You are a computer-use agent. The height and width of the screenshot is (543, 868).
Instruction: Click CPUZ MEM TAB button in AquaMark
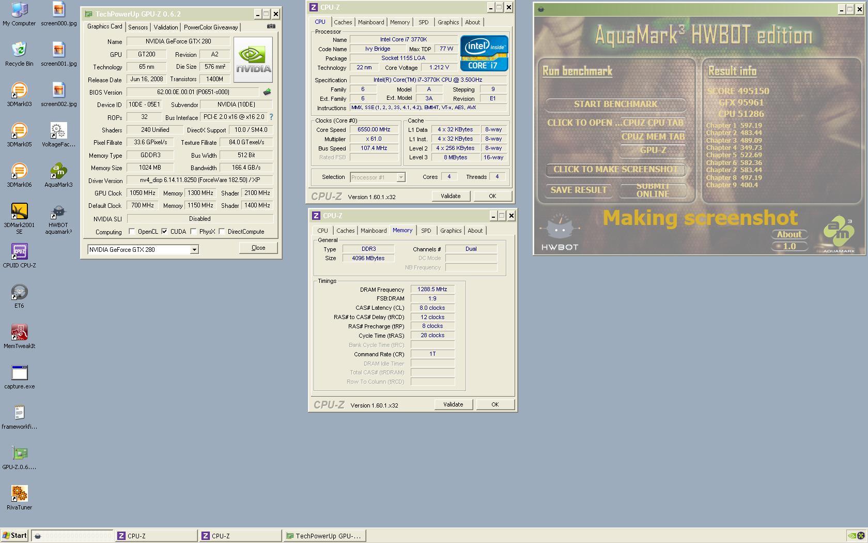[653, 137]
